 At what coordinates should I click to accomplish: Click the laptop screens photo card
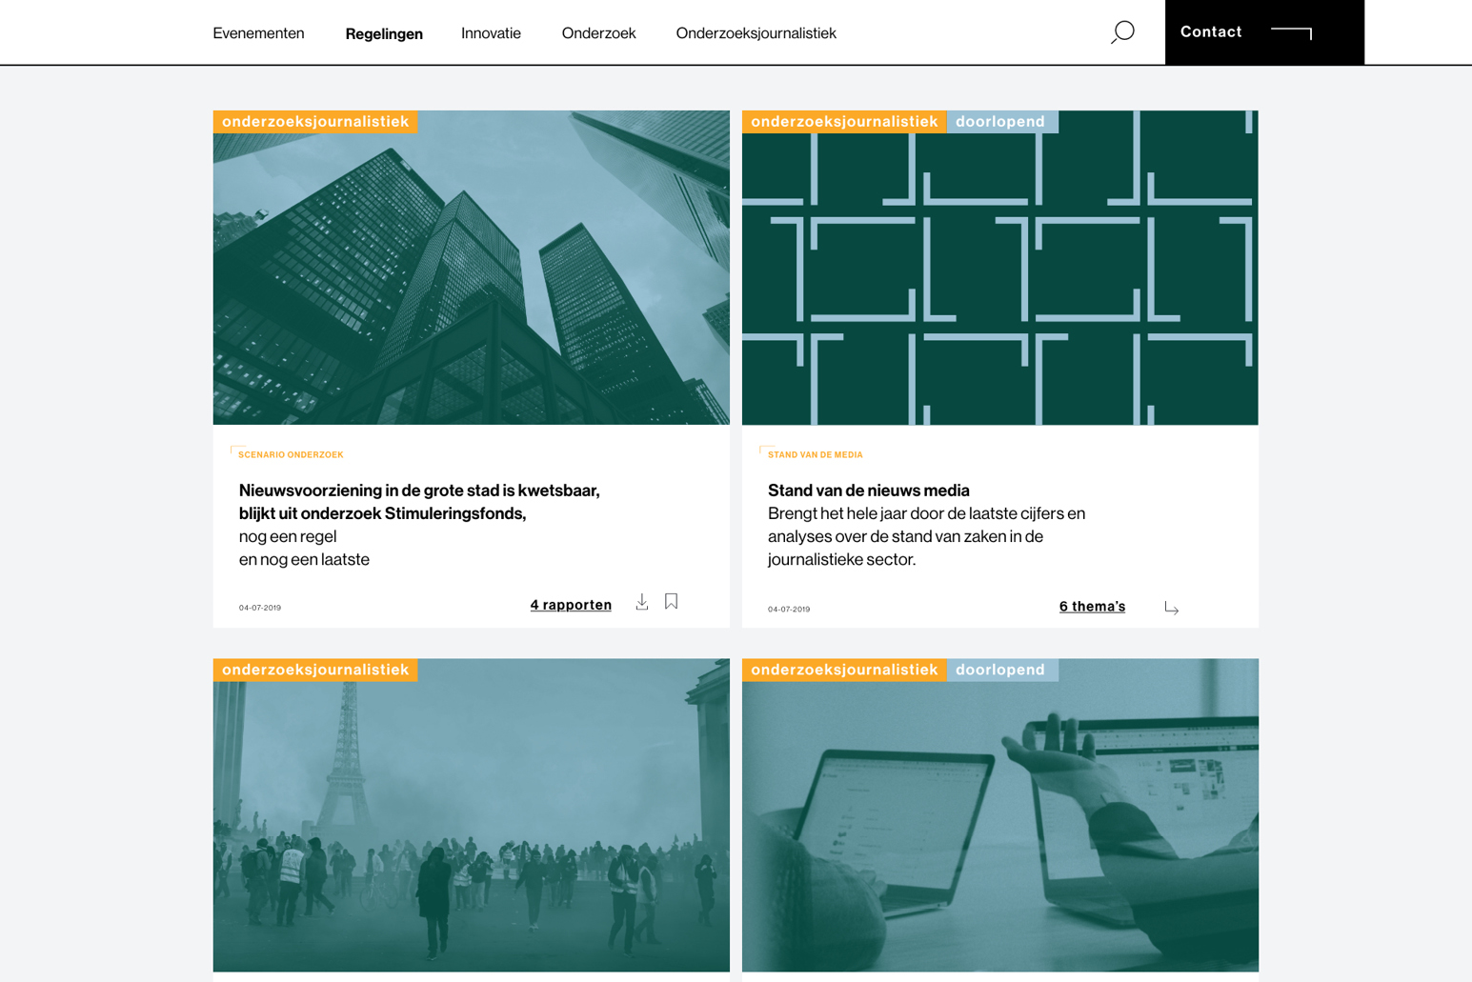coord(999,824)
